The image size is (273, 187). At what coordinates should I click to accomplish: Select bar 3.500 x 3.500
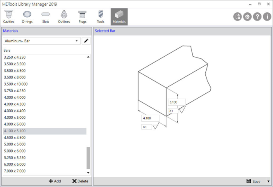(45, 64)
